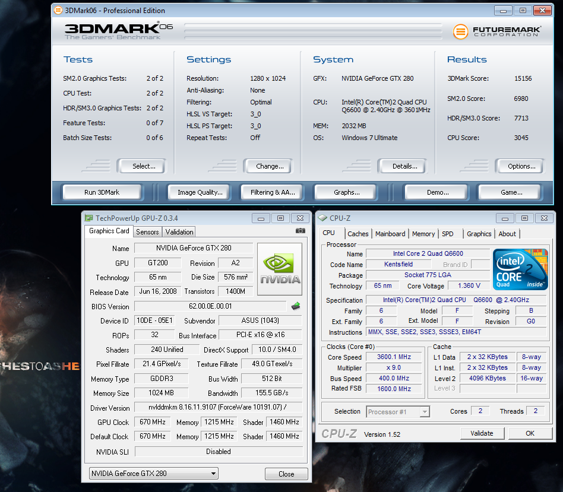This screenshot has width=563, height=492.
Task: Click the Driver Version field in GPU-Z
Action: click(x=217, y=407)
